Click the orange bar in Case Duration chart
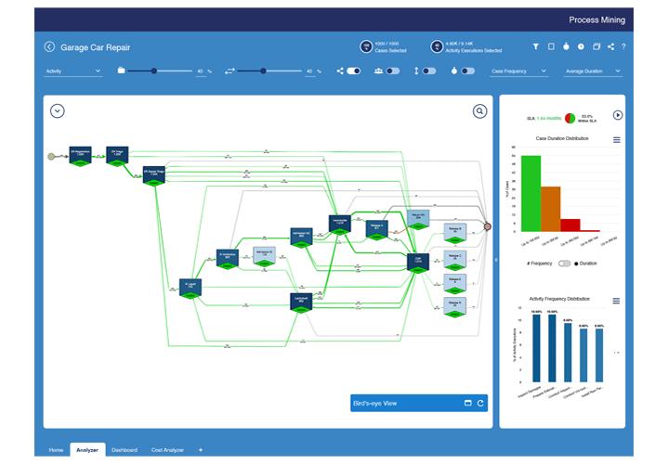This screenshot has height=464, width=668. pyautogui.click(x=551, y=209)
